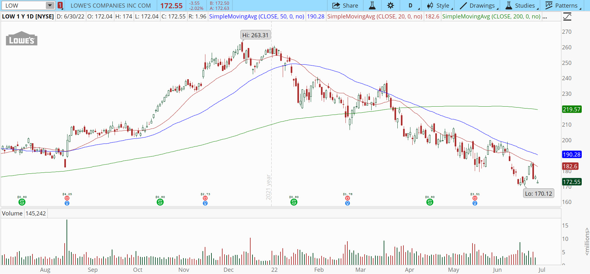
Task: Click the Dec label on the time axis
Action: [x=229, y=270]
